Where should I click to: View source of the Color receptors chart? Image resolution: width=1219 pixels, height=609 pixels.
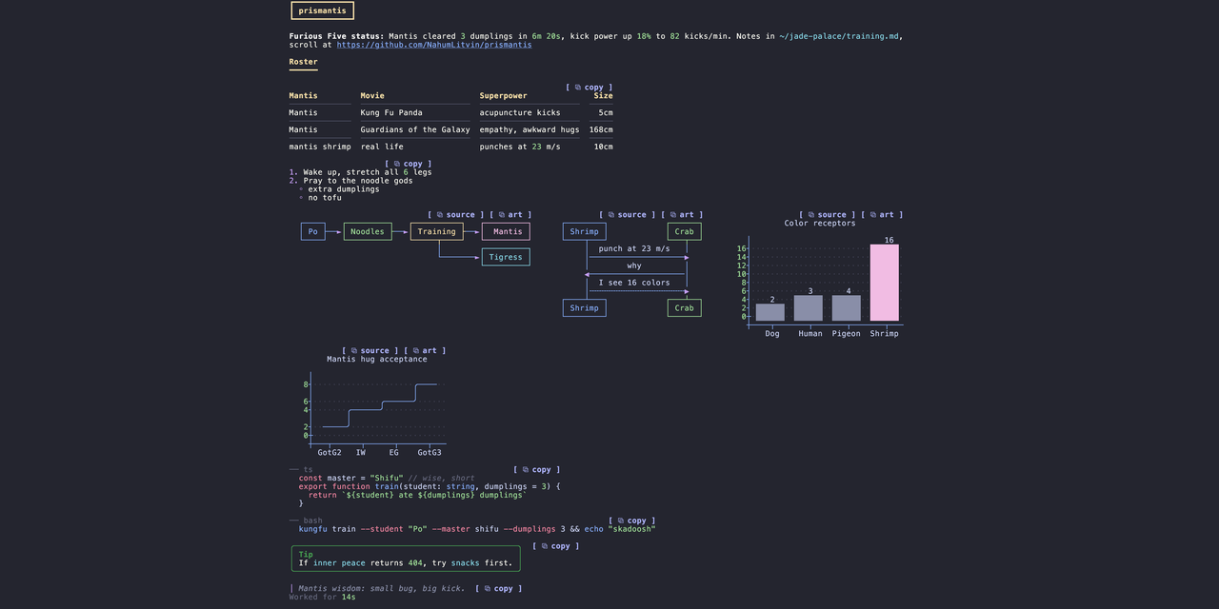(x=828, y=215)
